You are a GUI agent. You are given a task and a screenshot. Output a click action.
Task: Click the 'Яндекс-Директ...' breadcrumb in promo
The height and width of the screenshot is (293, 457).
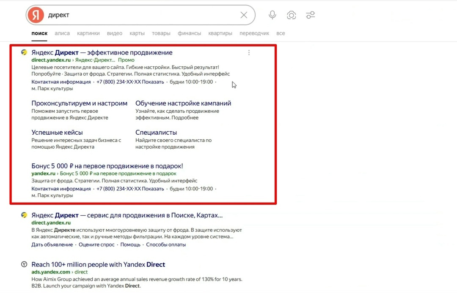click(95, 60)
